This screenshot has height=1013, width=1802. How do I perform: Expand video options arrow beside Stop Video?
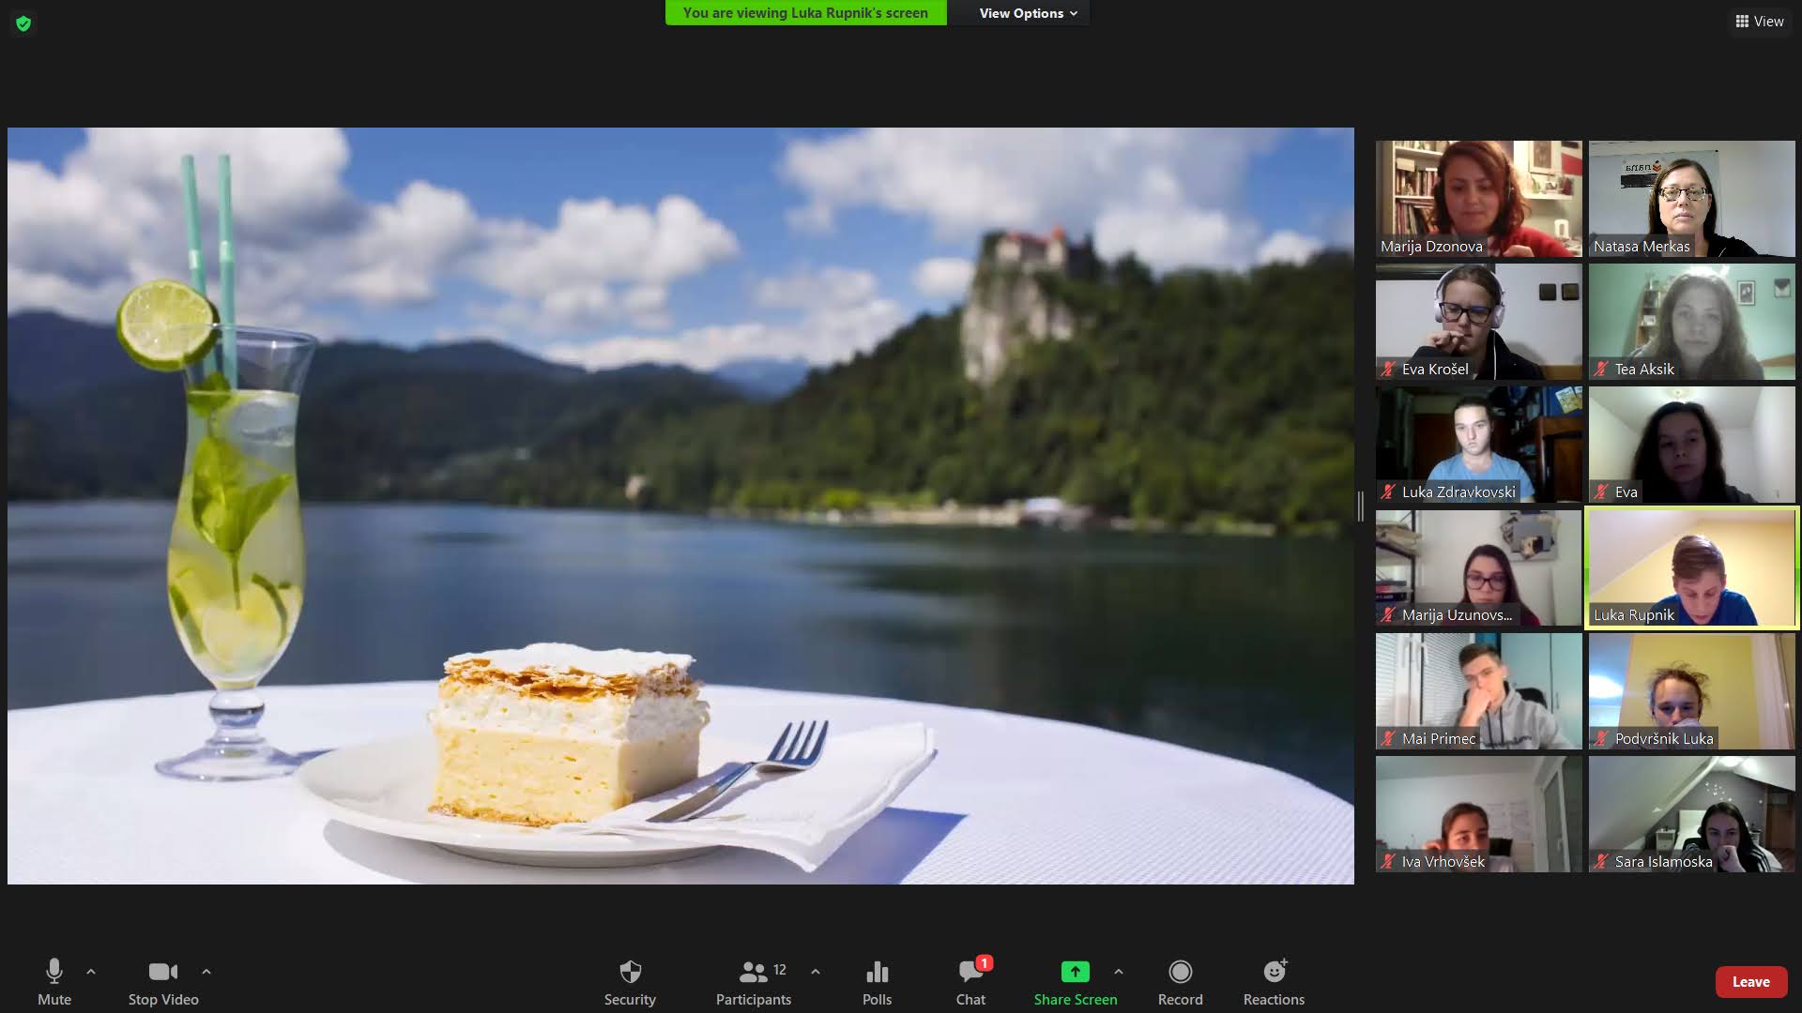[x=206, y=972]
